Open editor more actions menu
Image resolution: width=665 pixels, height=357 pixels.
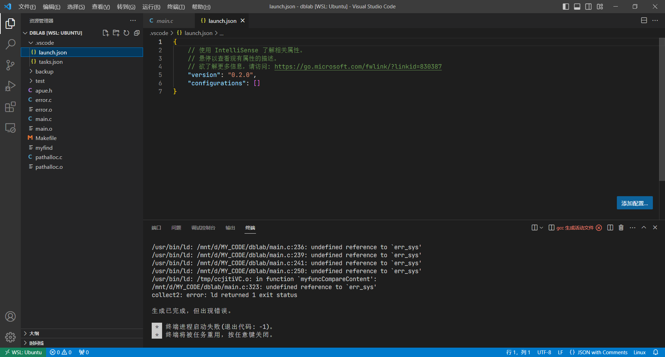click(655, 20)
